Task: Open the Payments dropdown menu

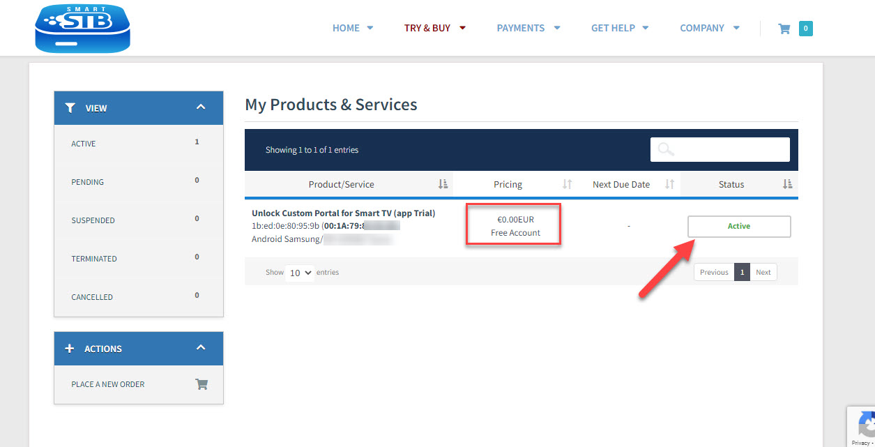Action: click(x=528, y=29)
